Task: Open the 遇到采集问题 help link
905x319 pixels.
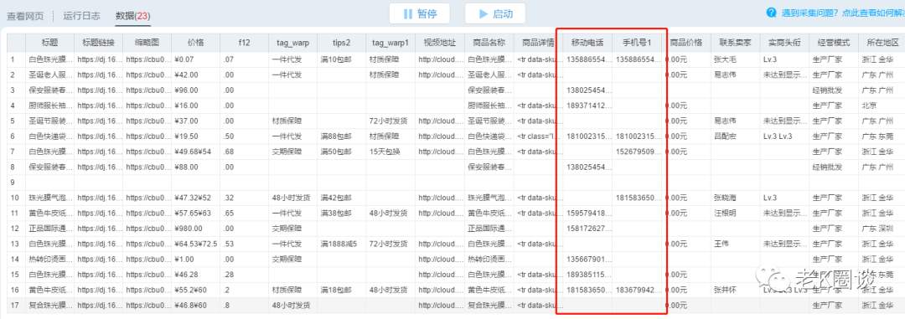Action: tap(835, 13)
